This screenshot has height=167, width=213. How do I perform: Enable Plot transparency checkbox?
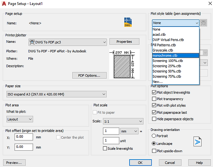click(154, 99)
